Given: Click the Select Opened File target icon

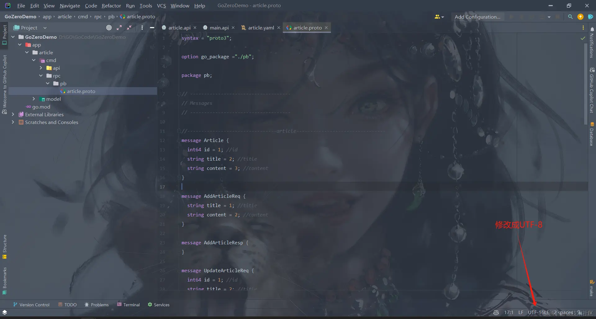Looking at the screenshot, I should [x=109, y=28].
